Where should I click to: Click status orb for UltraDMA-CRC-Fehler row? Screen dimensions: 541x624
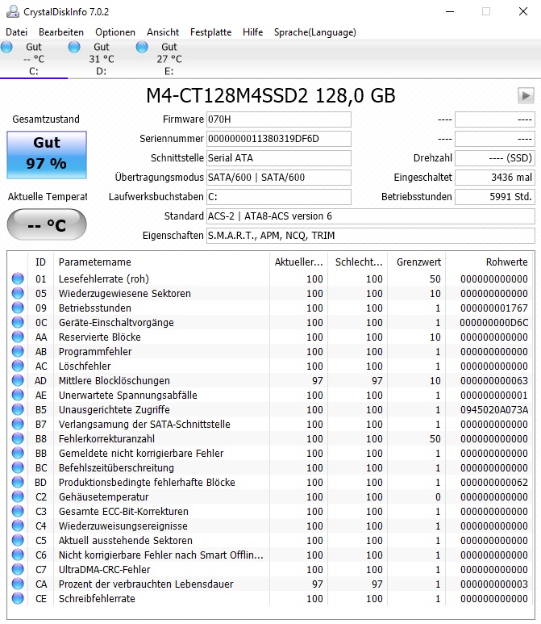click(18, 569)
